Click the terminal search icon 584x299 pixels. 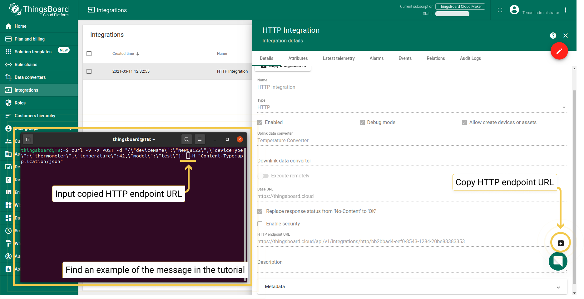click(x=186, y=139)
